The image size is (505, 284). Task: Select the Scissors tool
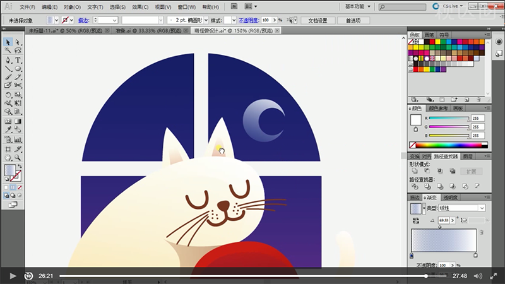tap(18, 85)
